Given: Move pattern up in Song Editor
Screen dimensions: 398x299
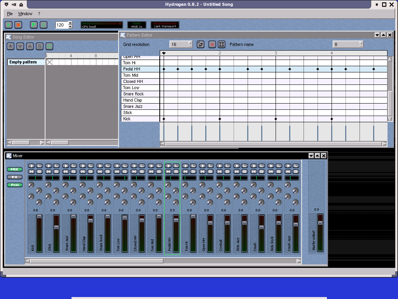Looking at the screenshot, I should point(30,46).
